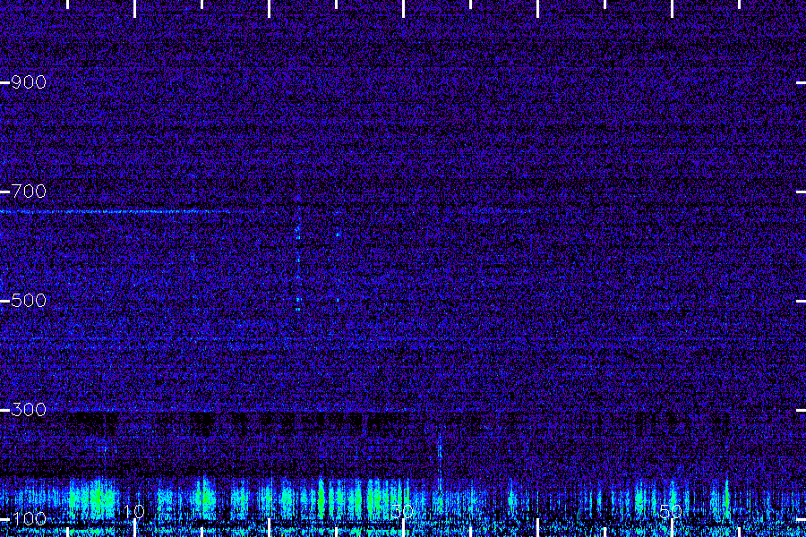Click the 10 time axis label
The height and width of the screenshot is (537, 806).
pyautogui.click(x=134, y=511)
